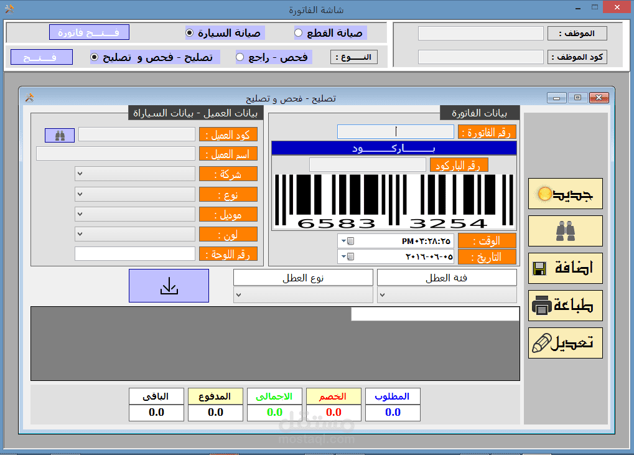Screen dimensions: 634x455
Task: Click the download arrow button
Action: 169,286
